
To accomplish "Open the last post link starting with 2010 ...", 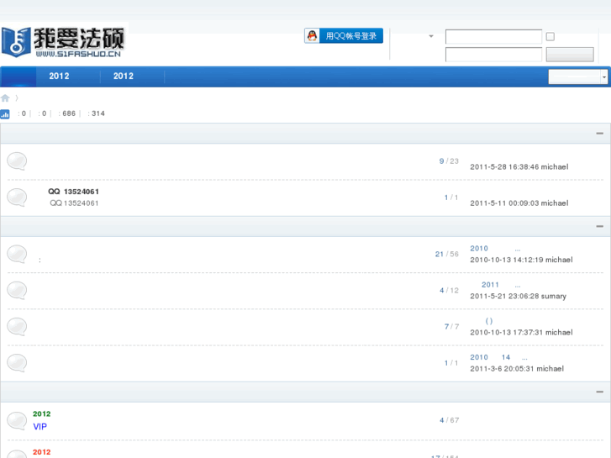I will click(495, 249).
